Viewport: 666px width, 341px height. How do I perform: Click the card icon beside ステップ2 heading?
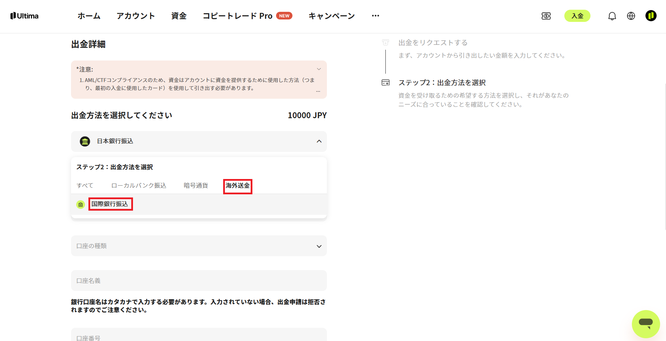[385, 83]
